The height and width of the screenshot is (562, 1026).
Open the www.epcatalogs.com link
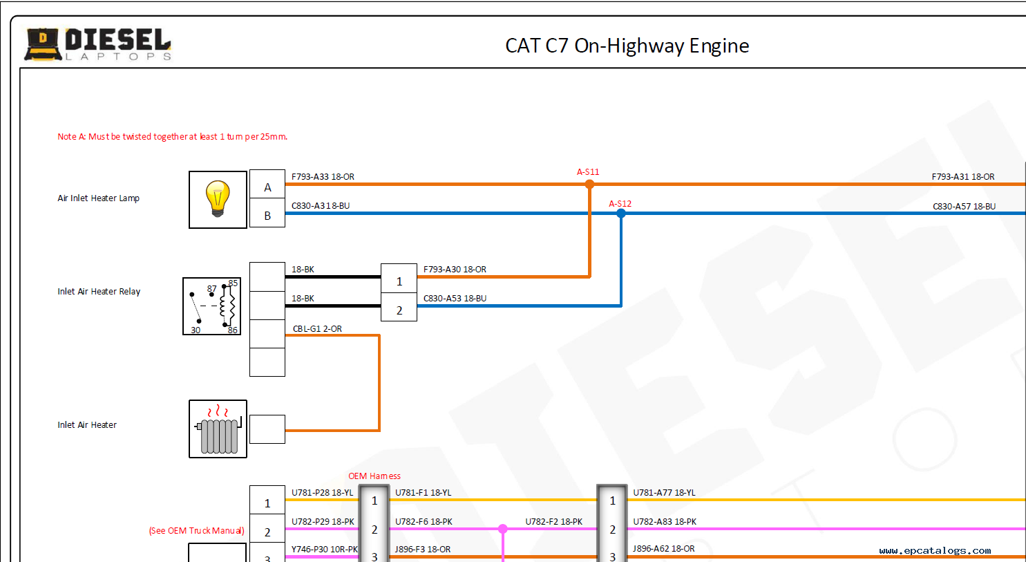click(x=935, y=551)
